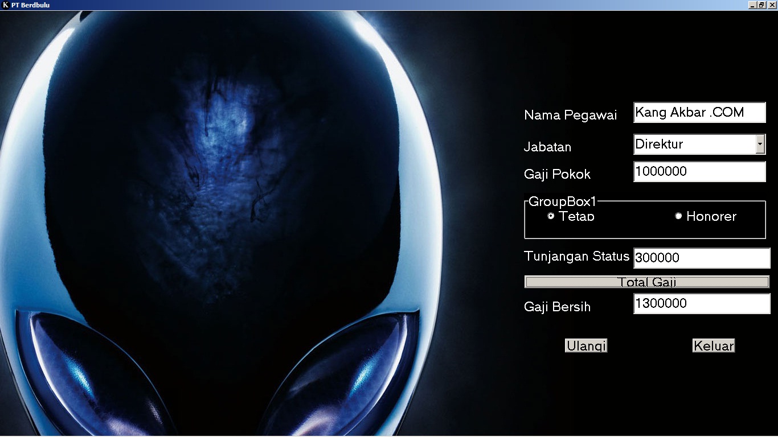The image size is (778, 437).
Task: Click the Gaji Bersih field
Action: (702, 304)
